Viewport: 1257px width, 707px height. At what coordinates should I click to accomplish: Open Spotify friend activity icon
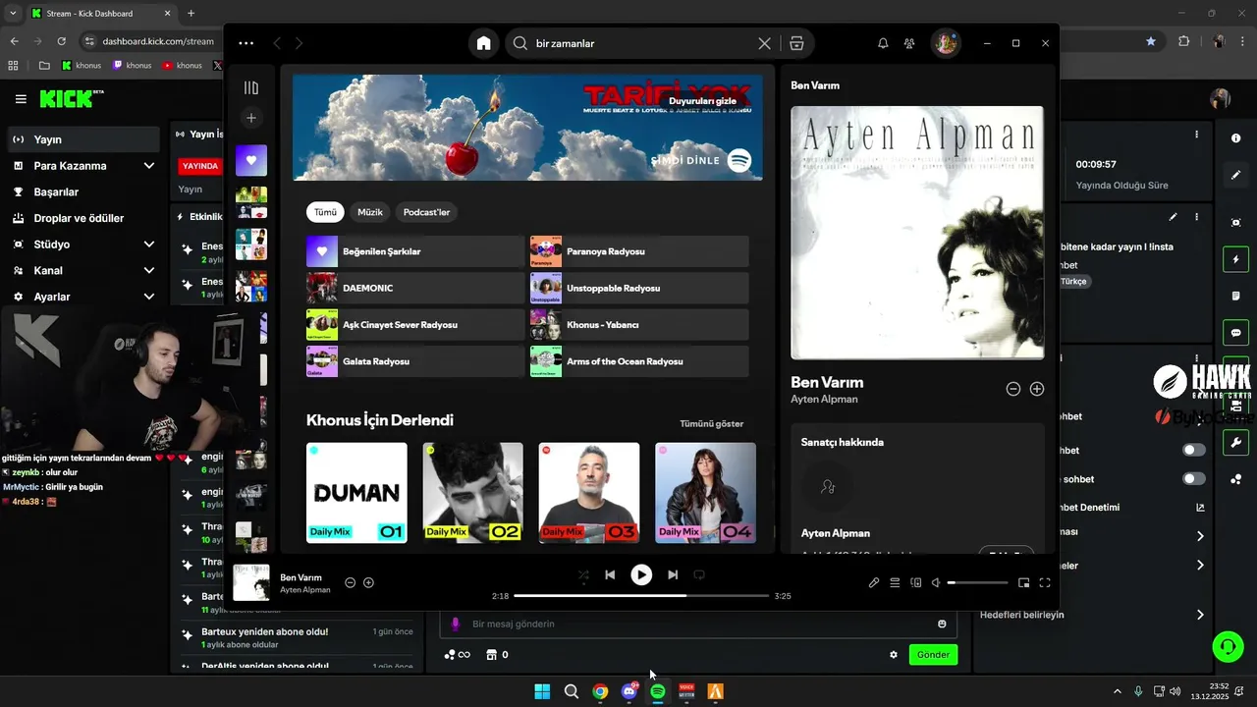coord(909,43)
